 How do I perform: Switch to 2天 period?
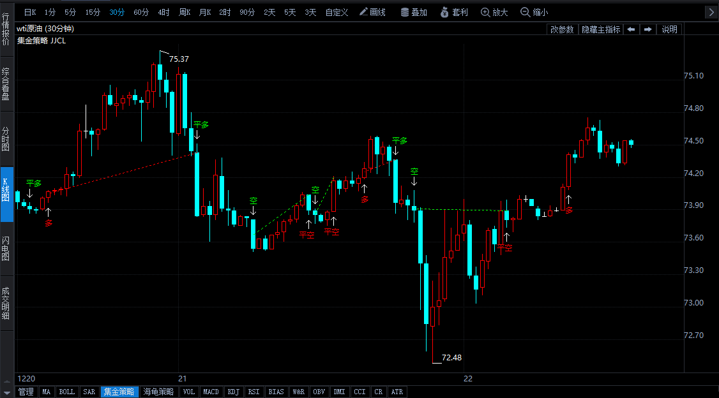269,12
